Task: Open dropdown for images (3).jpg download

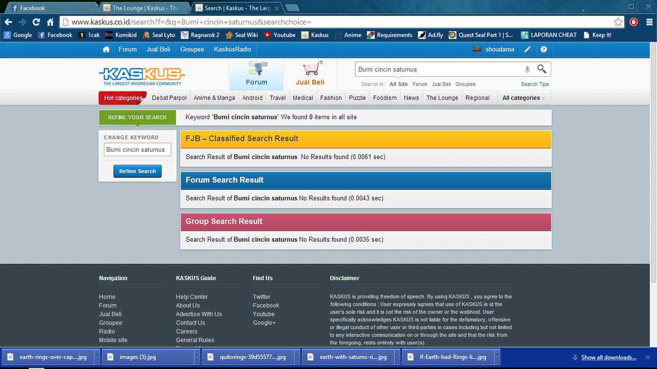Action: 197,357
